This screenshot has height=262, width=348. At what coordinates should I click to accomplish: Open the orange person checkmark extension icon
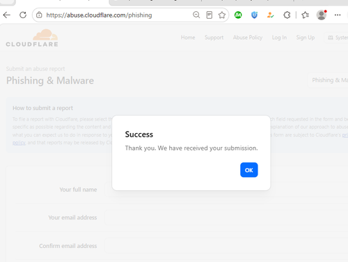(270, 15)
